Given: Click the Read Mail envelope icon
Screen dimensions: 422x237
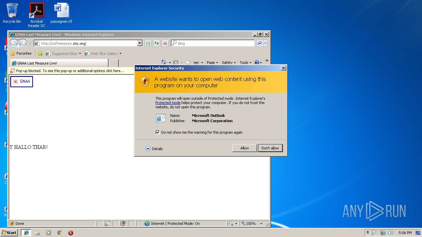Looking at the screenshot, I should click(188, 63).
